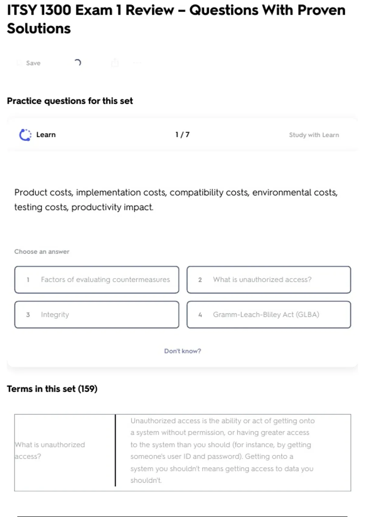Viewport: 365px width, 517px height.
Task: Click the 'Don't know?' link
Action: pyautogui.click(x=182, y=351)
